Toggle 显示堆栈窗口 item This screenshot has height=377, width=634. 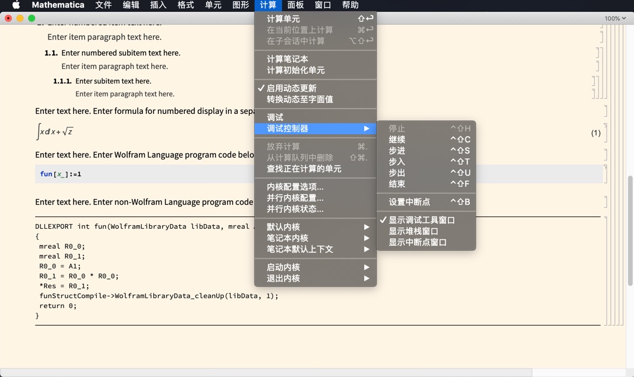pyautogui.click(x=426, y=231)
